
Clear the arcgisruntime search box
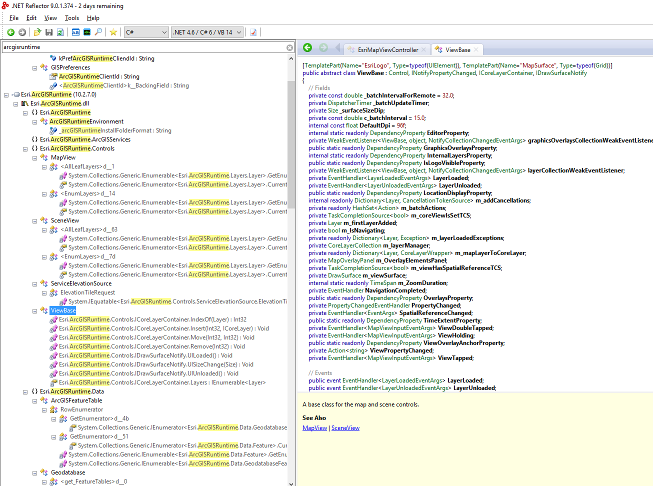pyautogui.click(x=289, y=47)
